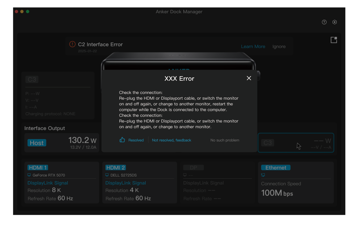Click the DELL S2725DS monitor name
Screen dimensions: 363x231
[x=124, y=175]
